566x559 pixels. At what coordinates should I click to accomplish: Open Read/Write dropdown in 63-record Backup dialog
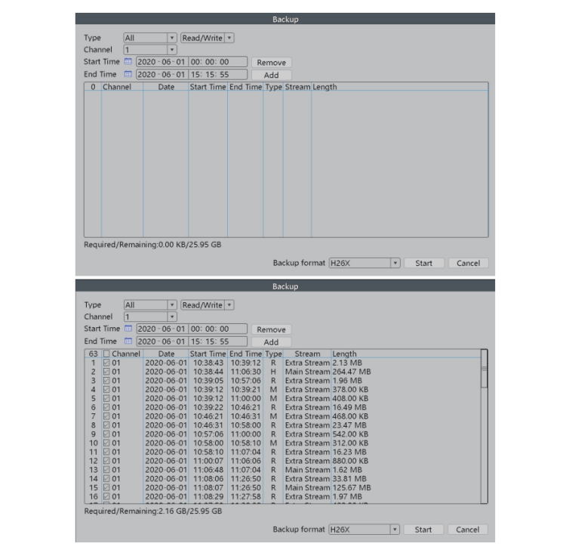(x=208, y=305)
